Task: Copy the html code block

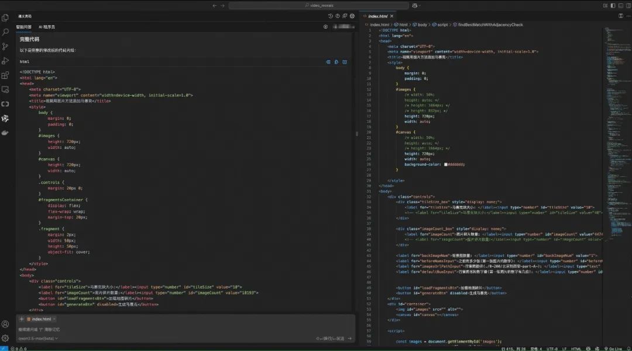Action: [336, 62]
